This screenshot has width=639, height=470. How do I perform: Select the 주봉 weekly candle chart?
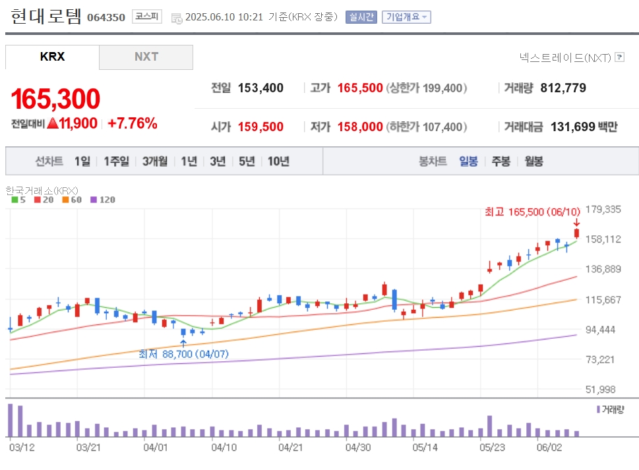pyautogui.click(x=501, y=162)
